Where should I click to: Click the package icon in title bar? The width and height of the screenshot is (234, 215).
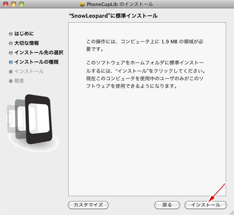pyautogui.click(x=82, y=4)
